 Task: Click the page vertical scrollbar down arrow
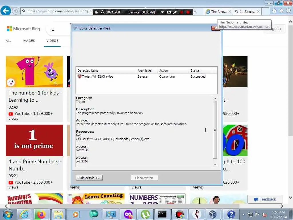[x=291, y=197]
